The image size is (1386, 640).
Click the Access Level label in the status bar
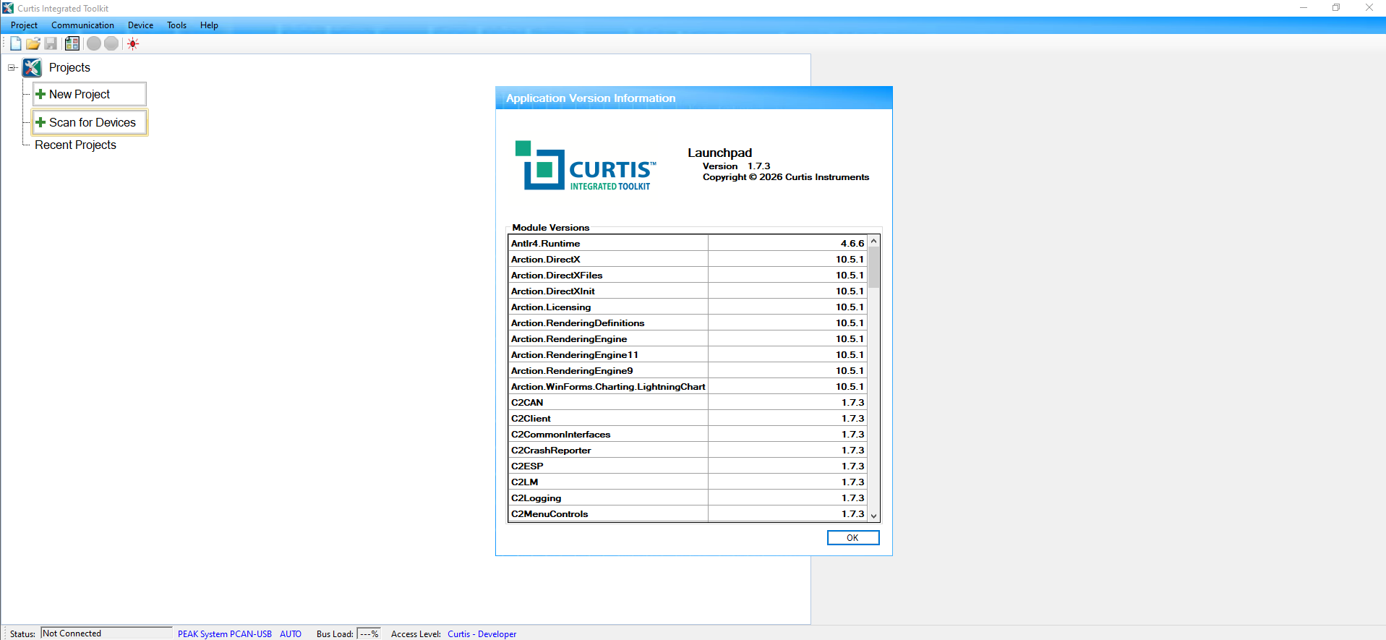click(x=416, y=634)
